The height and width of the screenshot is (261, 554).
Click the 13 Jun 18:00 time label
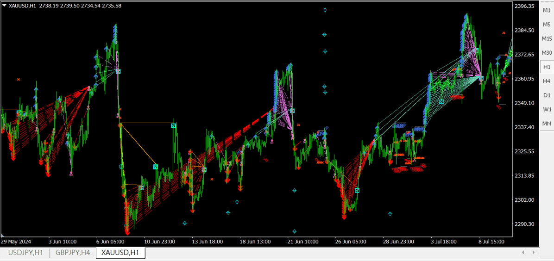pyautogui.click(x=207, y=242)
